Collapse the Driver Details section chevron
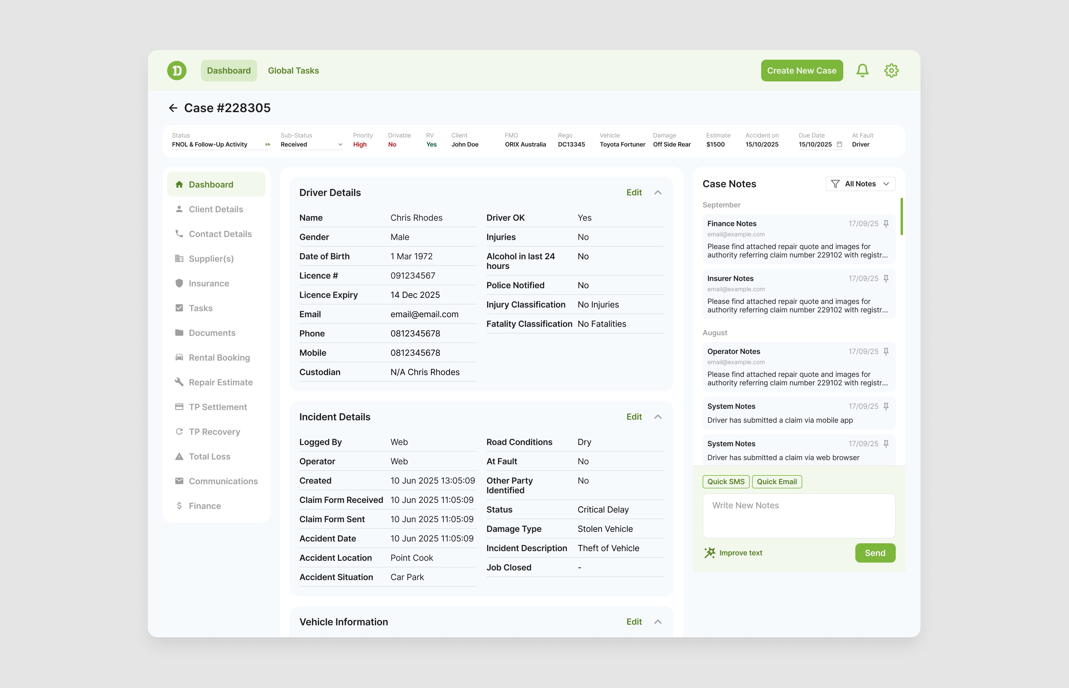 point(658,193)
